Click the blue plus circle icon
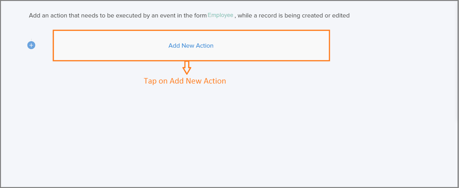 [31, 45]
